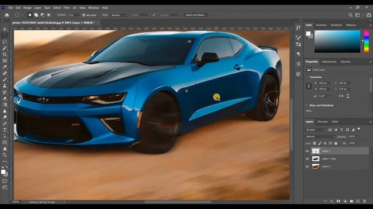The image size is (373, 209).
Task: Choose Intersect with selection mode icon
Action: point(49,15)
